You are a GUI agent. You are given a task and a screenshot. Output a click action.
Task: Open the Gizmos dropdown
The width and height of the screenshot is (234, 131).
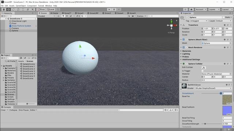coord(141,16)
